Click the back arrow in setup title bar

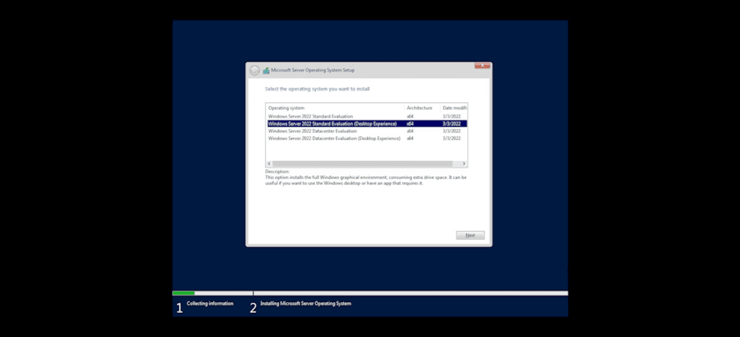click(254, 70)
